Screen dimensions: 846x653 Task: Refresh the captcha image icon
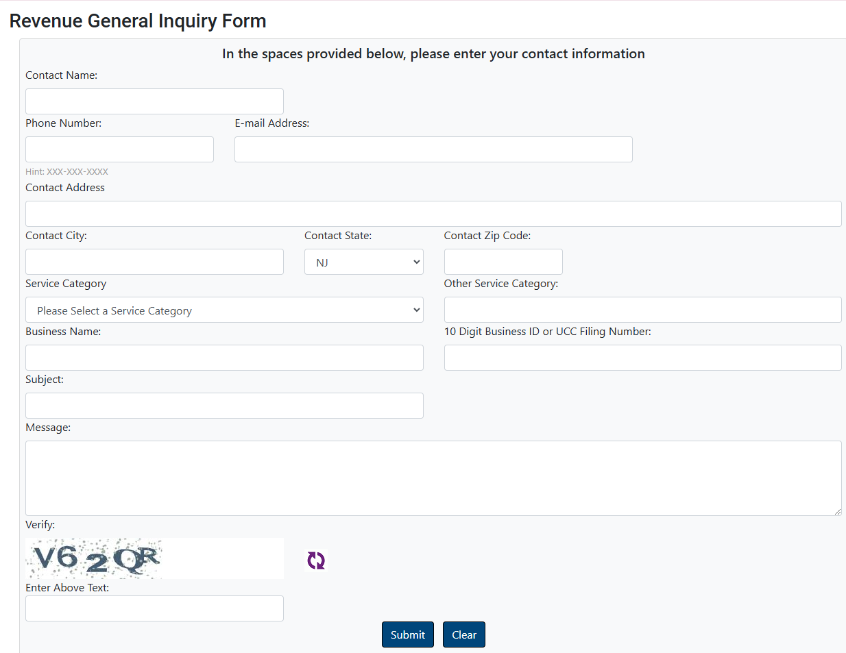tap(316, 560)
